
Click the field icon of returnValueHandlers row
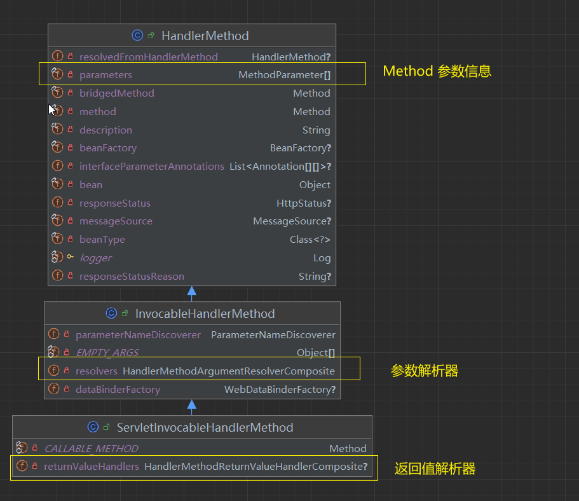[22, 466]
